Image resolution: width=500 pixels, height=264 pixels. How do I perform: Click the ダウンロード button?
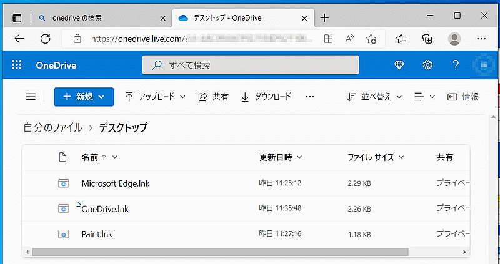(266, 97)
